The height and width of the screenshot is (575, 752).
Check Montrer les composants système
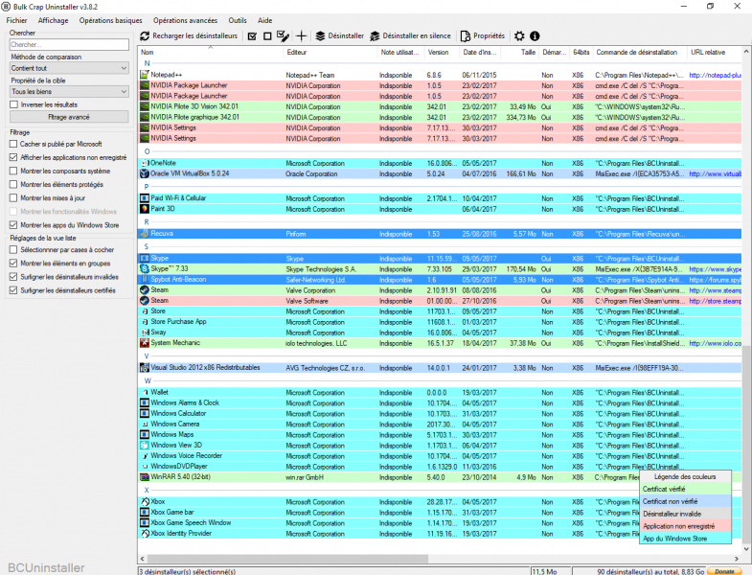click(13, 171)
